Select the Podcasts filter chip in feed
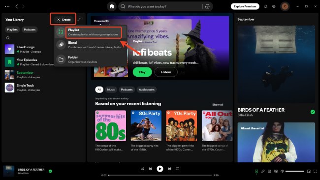320x180 pixels. [x=127, y=90]
